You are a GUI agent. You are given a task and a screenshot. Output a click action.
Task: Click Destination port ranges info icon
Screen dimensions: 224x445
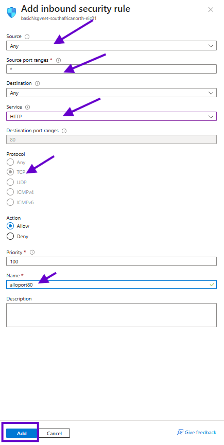click(x=64, y=131)
